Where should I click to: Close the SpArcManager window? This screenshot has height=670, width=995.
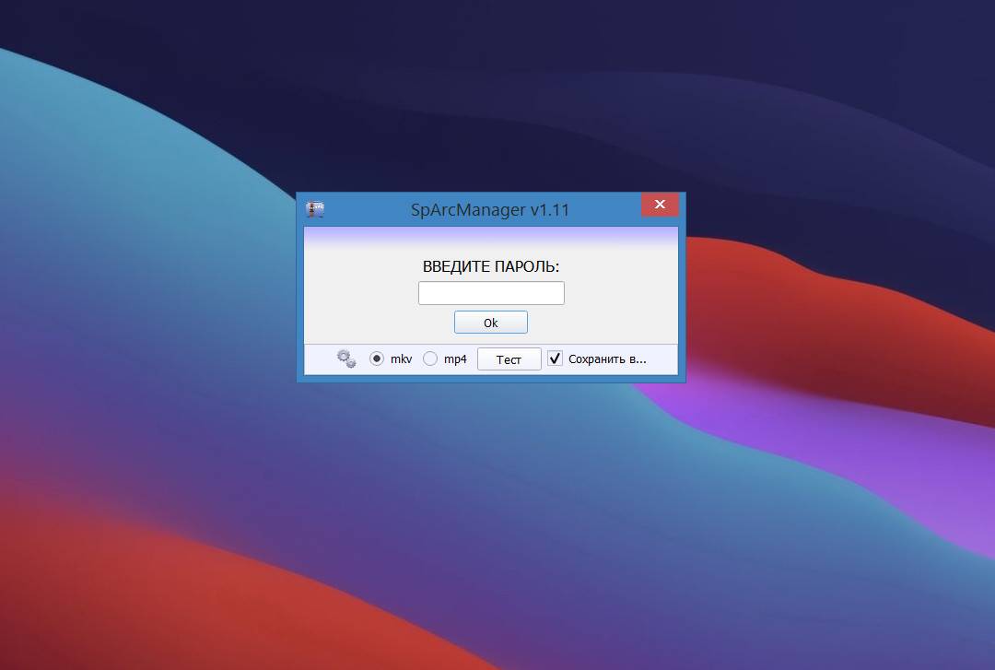pos(660,205)
